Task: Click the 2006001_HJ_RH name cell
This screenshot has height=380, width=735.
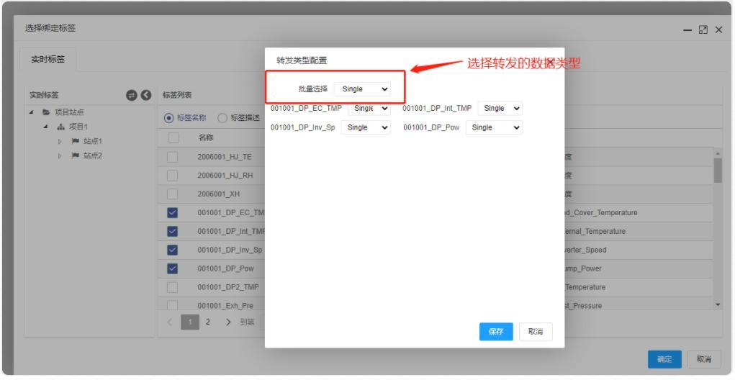Action: tap(225, 175)
